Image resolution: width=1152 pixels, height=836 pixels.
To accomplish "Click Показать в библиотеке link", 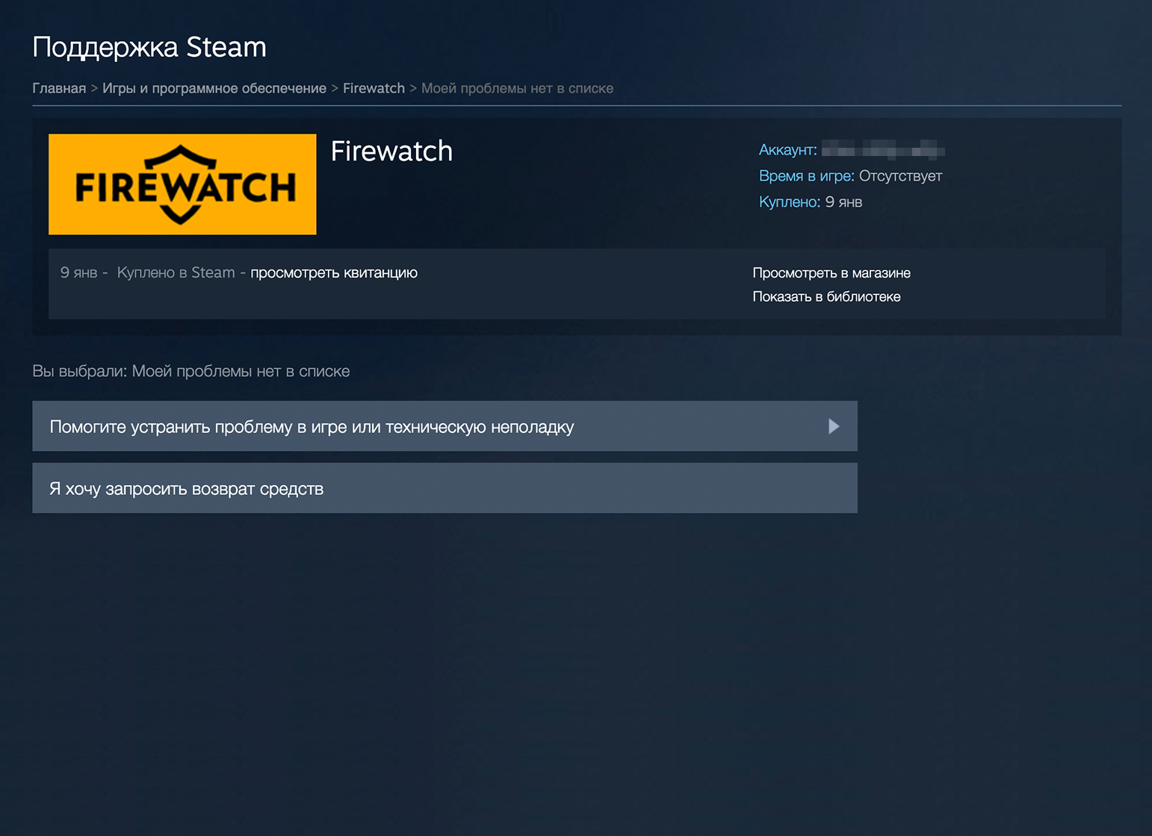I will (826, 296).
